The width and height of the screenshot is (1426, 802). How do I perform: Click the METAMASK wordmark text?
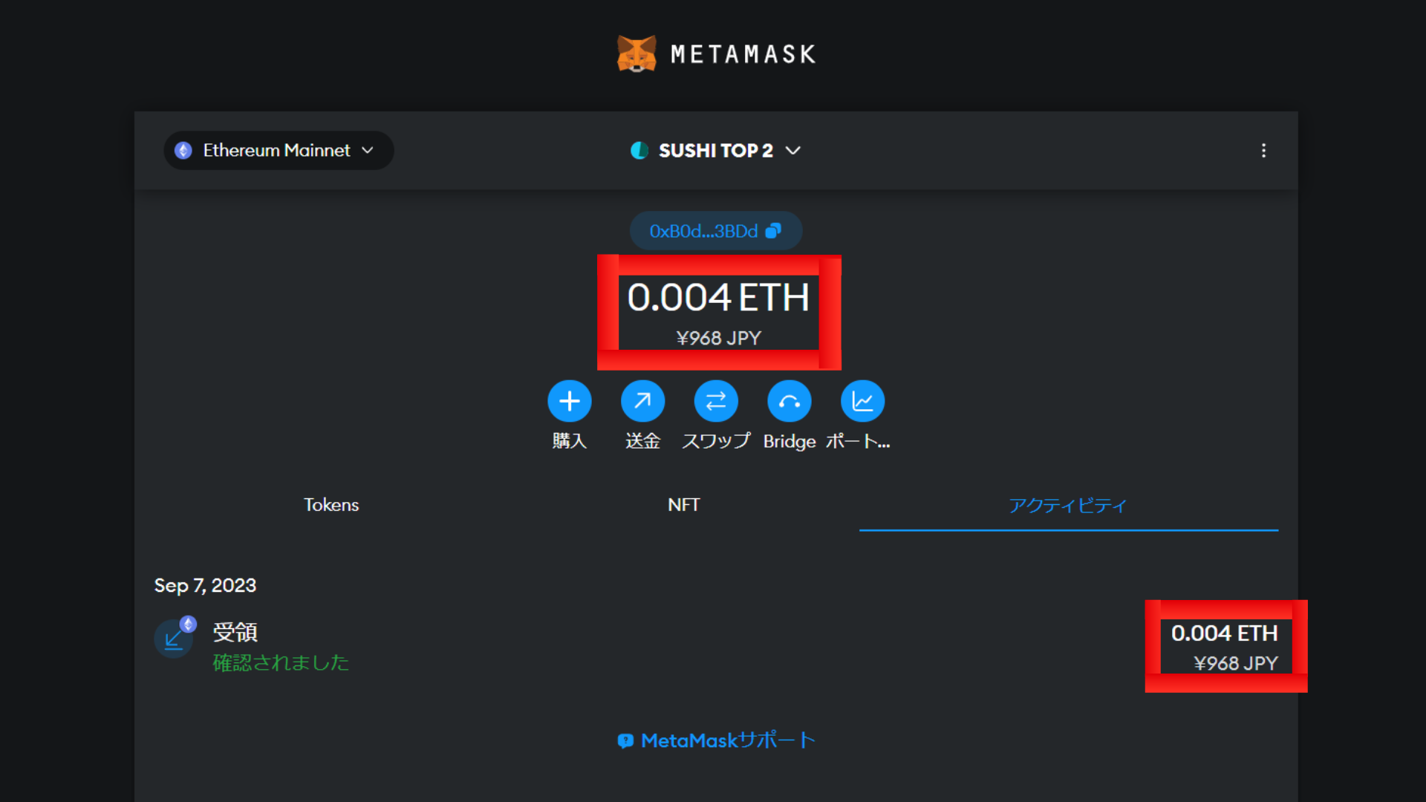tap(743, 54)
